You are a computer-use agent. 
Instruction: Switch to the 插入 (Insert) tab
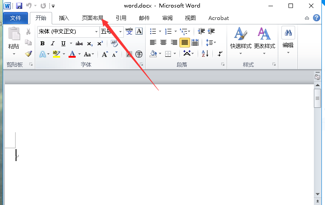[x=64, y=18]
